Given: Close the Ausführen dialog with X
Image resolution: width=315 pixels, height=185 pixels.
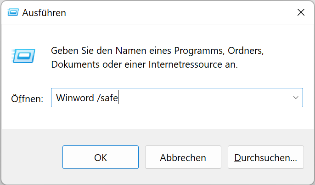Looking at the screenshot, I should (x=301, y=12).
